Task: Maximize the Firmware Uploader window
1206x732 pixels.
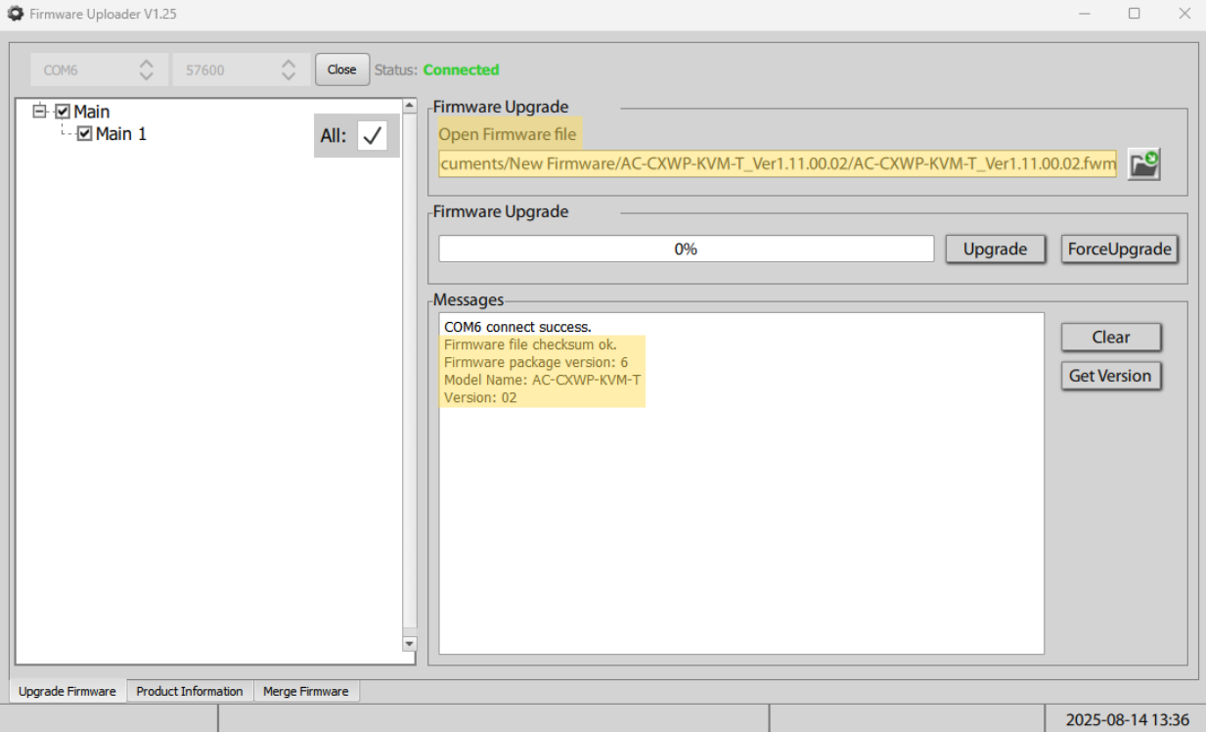Action: tap(1135, 14)
